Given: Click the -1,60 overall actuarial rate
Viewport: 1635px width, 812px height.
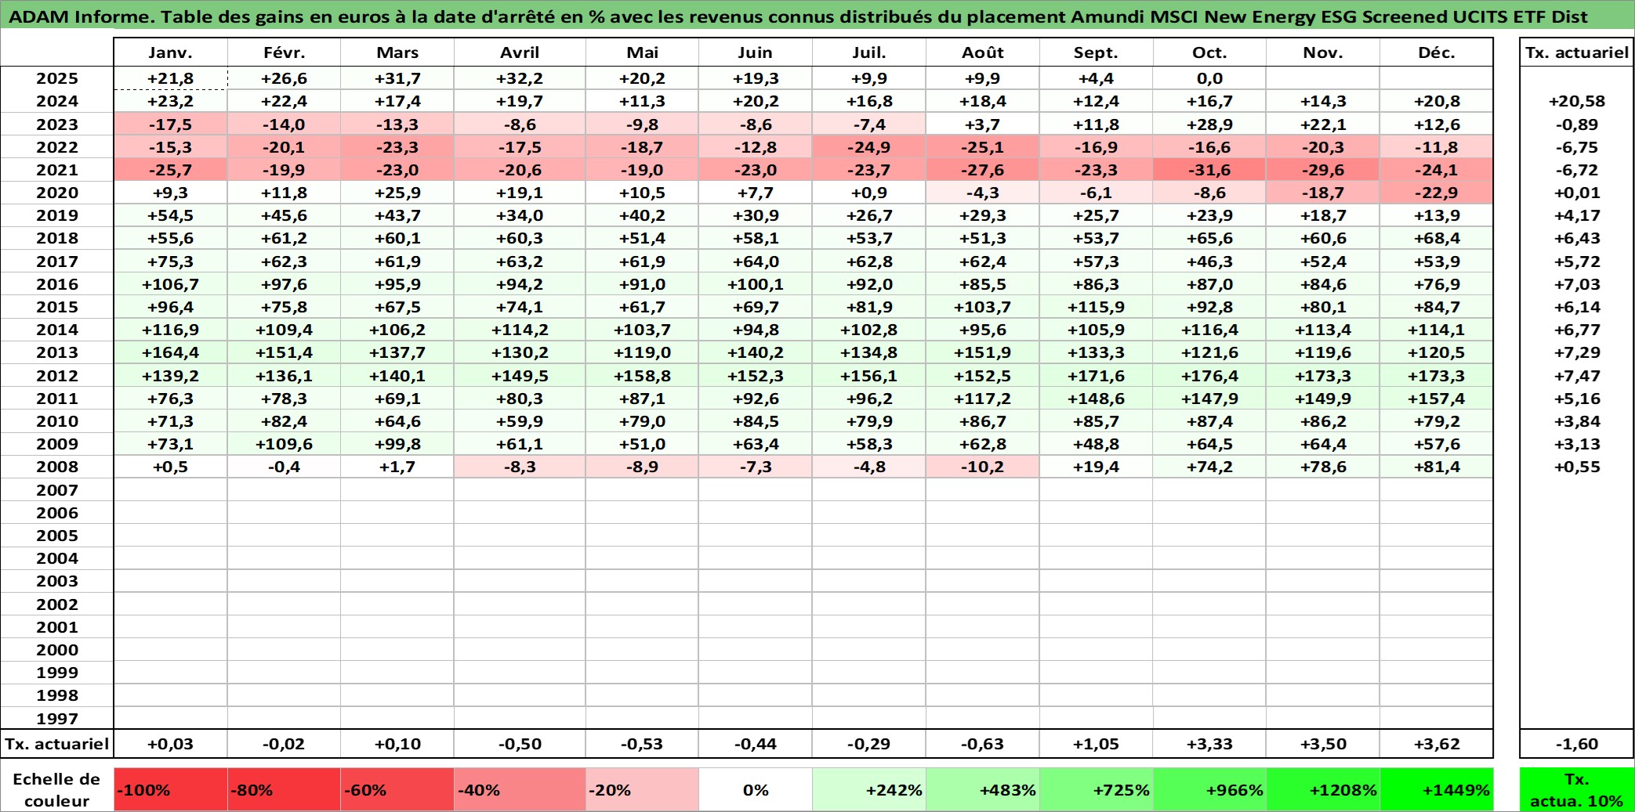Looking at the screenshot, I should [1577, 744].
